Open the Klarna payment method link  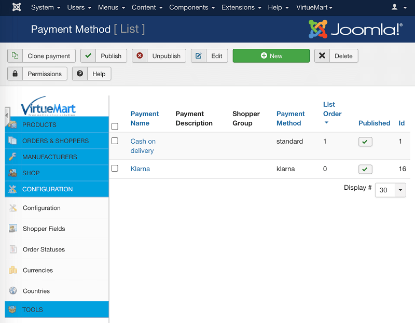click(140, 169)
